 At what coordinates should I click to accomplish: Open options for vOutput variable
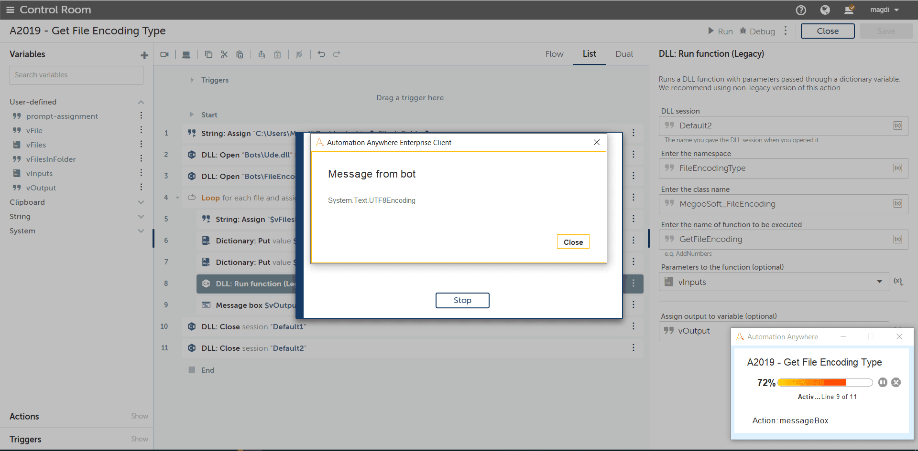(x=141, y=187)
